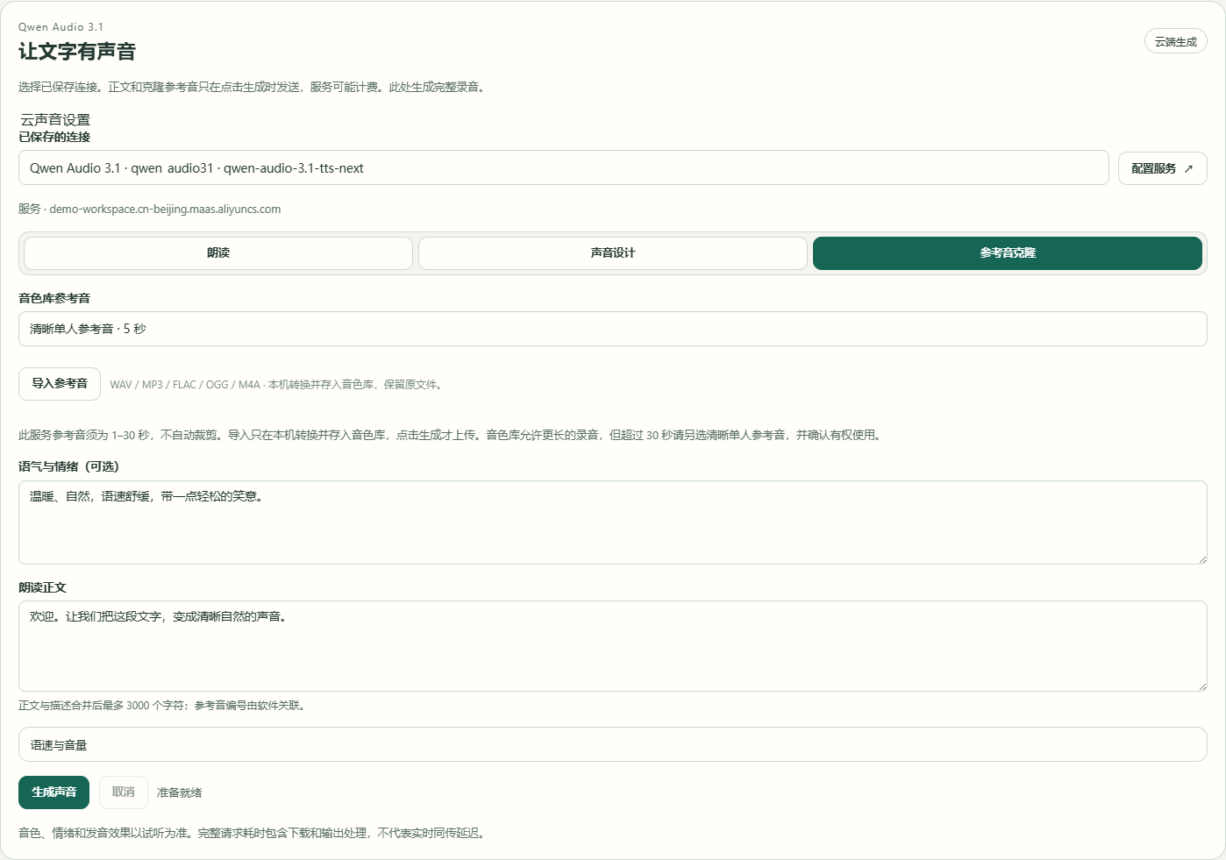Screen dimensions: 1226x860
Task: Focus the 朗读正文 text area
Action: coord(613,646)
